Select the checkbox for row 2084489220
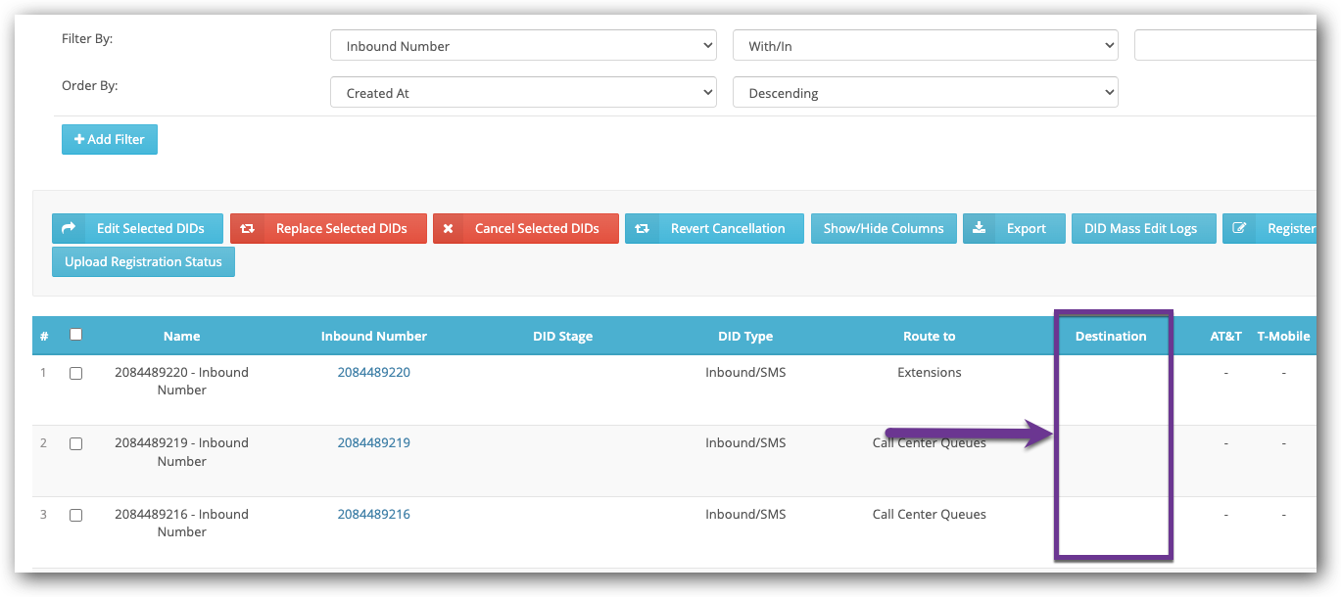Image resolution: width=1341 pixels, height=597 pixels. (x=75, y=373)
